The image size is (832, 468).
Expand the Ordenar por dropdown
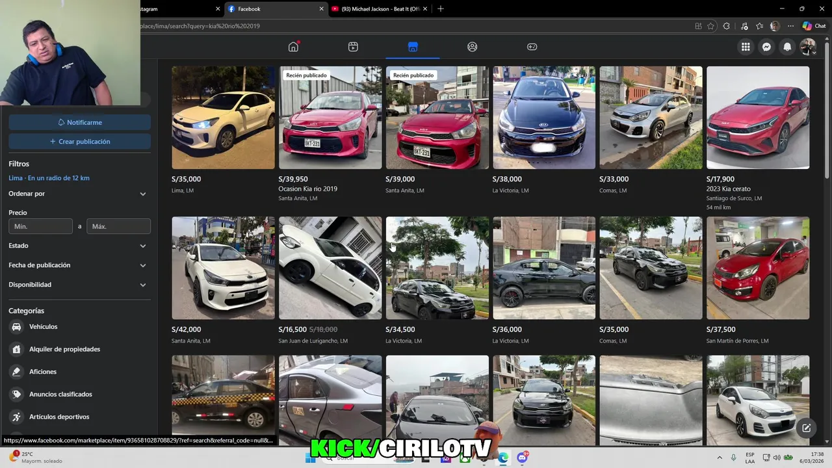pyautogui.click(x=79, y=194)
